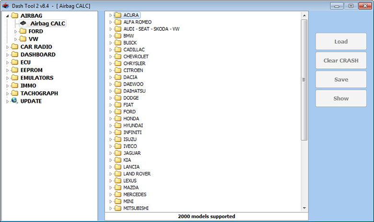Click the scroll down arrow of brand list

(x=304, y=208)
